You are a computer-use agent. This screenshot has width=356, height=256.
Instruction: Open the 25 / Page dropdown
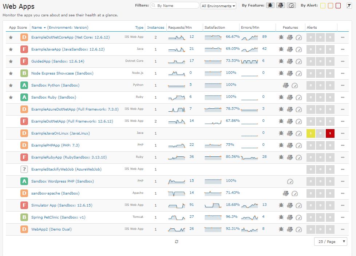[x=331, y=241]
